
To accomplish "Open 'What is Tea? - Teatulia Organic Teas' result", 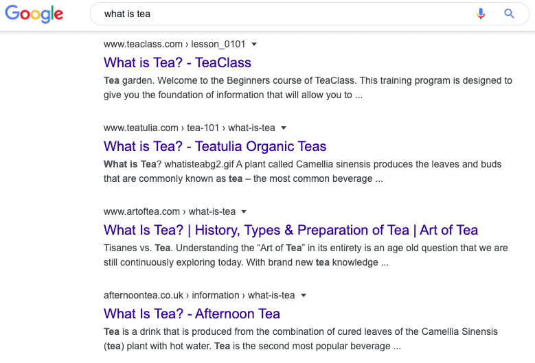I will pos(215,146).
